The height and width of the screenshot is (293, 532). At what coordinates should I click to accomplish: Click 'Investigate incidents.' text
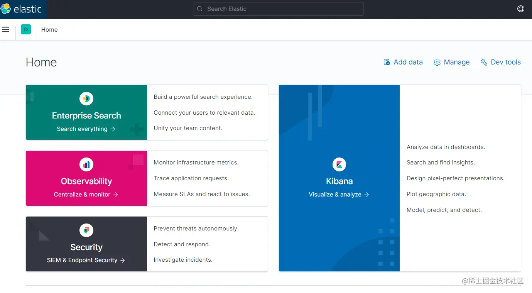tap(183, 260)
